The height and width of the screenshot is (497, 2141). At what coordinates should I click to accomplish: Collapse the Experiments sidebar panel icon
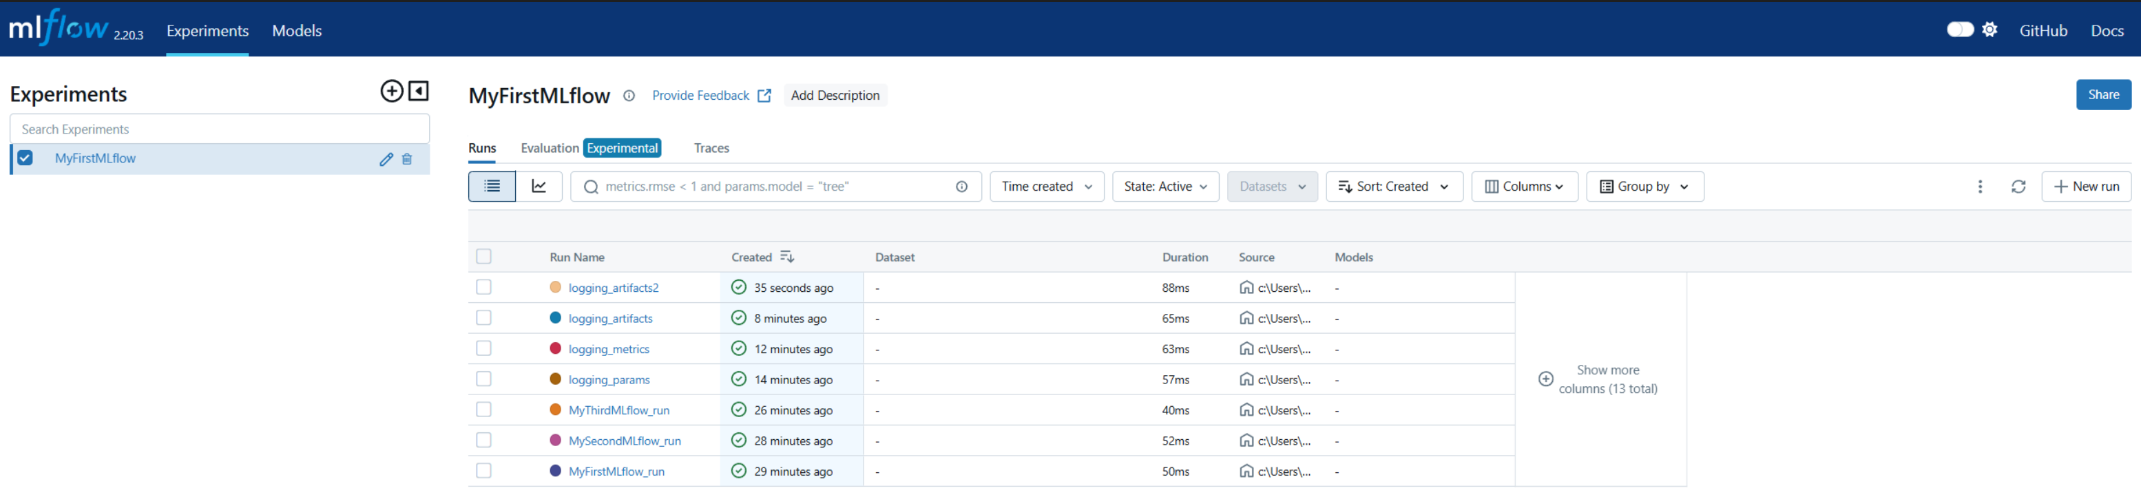(419, 92)
